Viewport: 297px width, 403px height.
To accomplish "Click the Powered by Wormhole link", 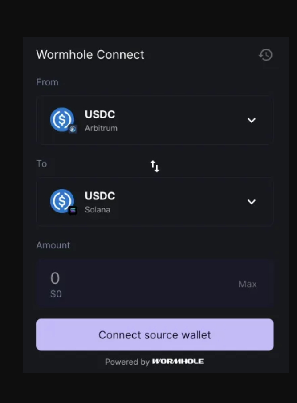I will coord(155,362).
